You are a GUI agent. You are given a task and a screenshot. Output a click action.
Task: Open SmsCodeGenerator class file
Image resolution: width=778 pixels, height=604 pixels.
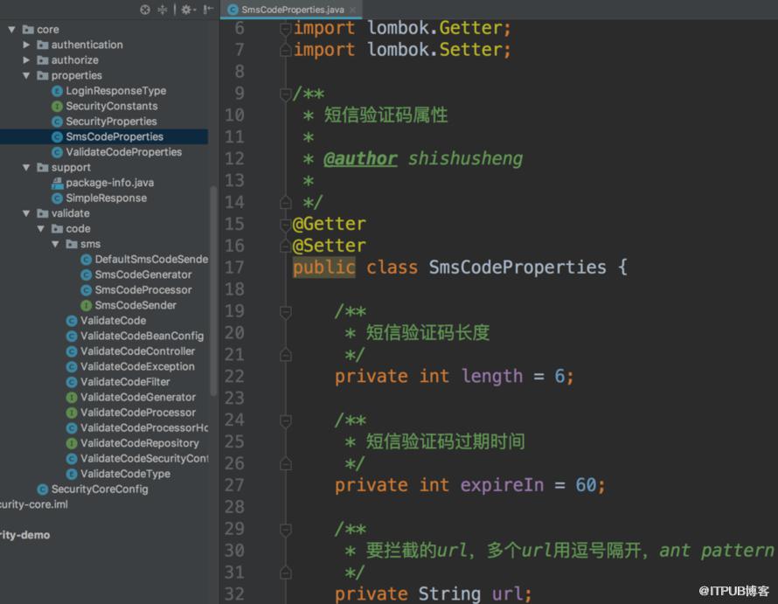(x=142, y=275)
